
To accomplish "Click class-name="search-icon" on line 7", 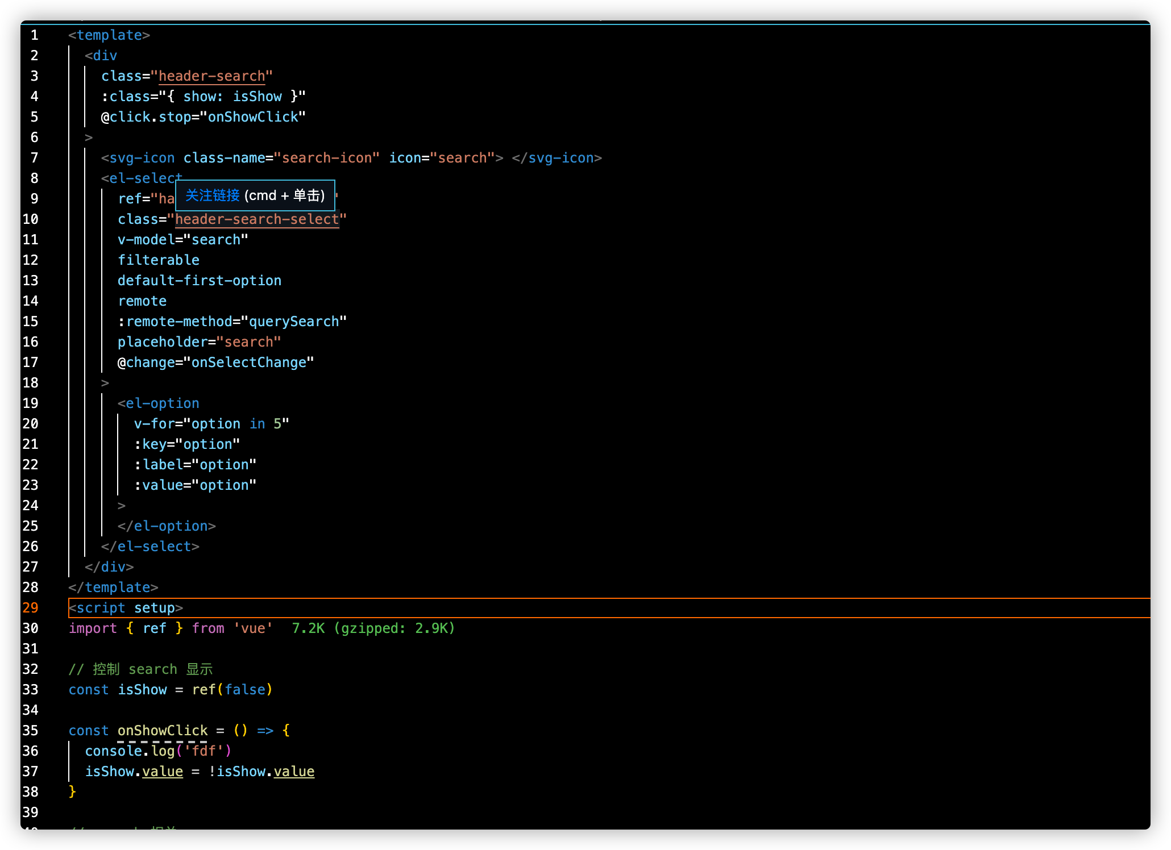I will click(281, 157).
